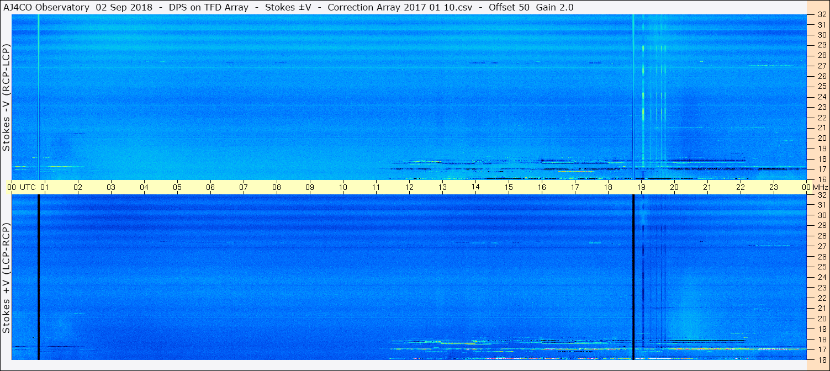Click the 22 MHz label, upper panel

[x=822, y=117]
